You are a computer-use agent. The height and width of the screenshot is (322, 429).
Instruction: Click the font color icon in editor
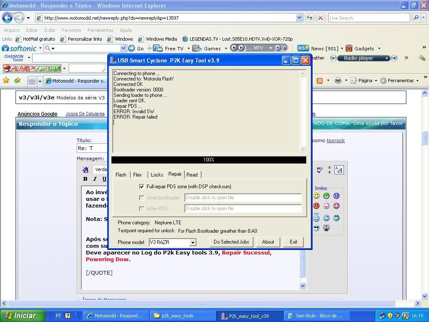(x=85, y=170)
